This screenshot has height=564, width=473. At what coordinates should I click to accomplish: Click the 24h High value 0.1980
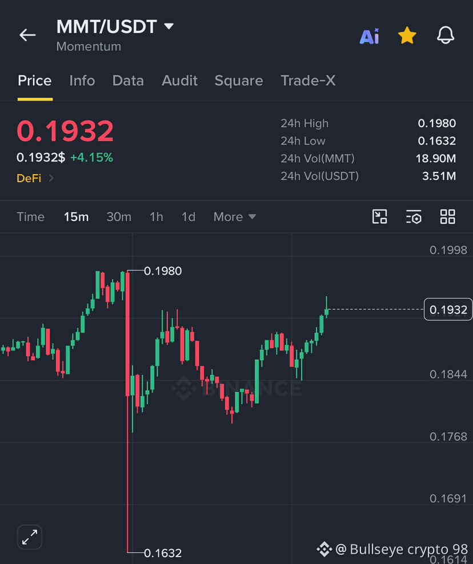pyautogui.click(x=436, y=123)
